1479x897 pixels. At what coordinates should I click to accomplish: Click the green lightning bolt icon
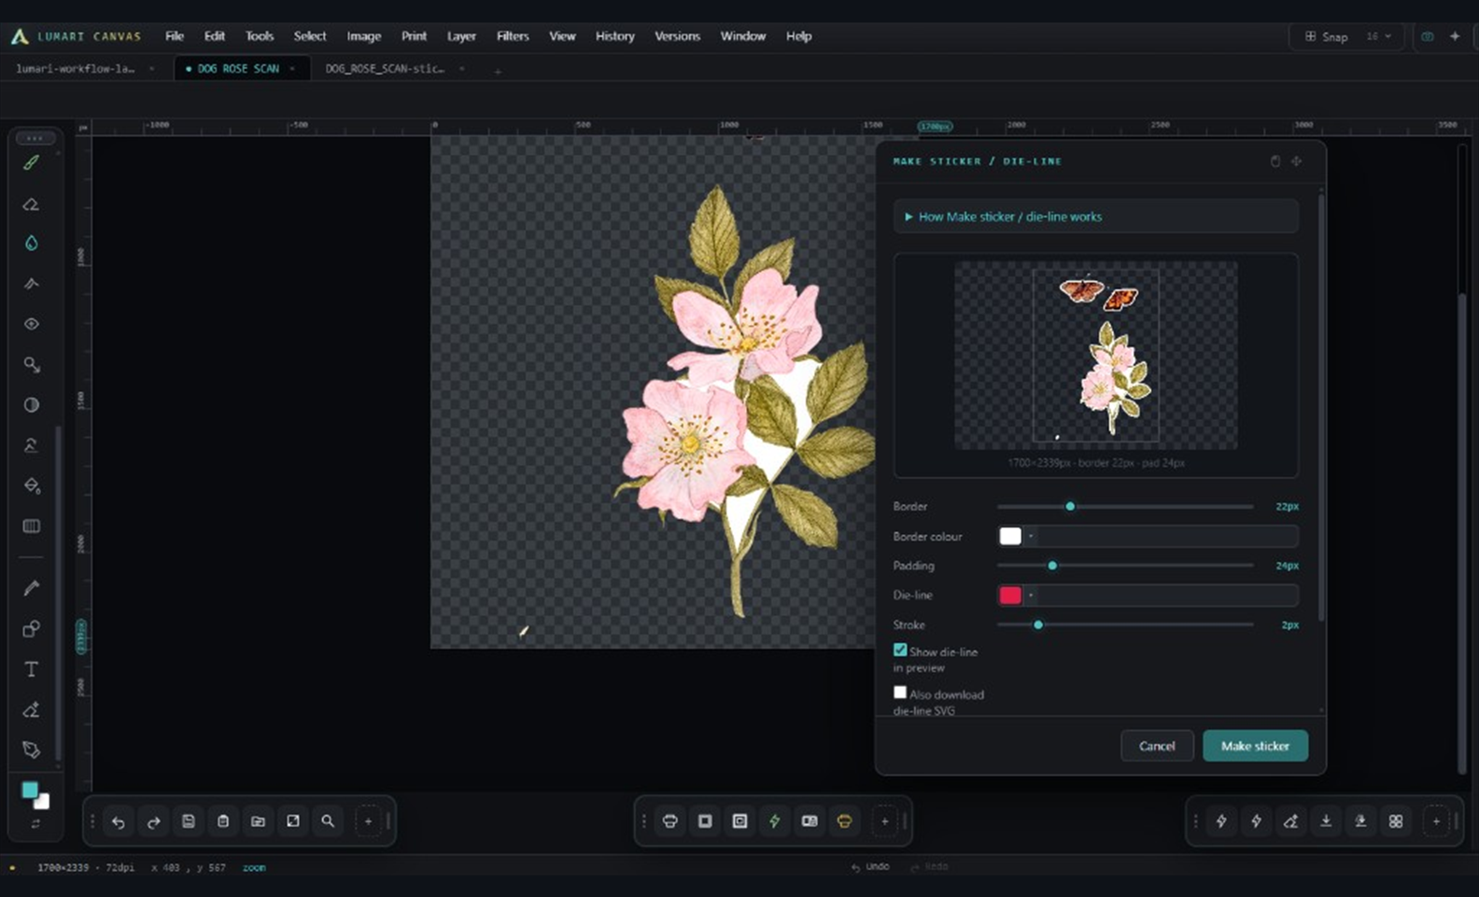[x=774, y=821]
